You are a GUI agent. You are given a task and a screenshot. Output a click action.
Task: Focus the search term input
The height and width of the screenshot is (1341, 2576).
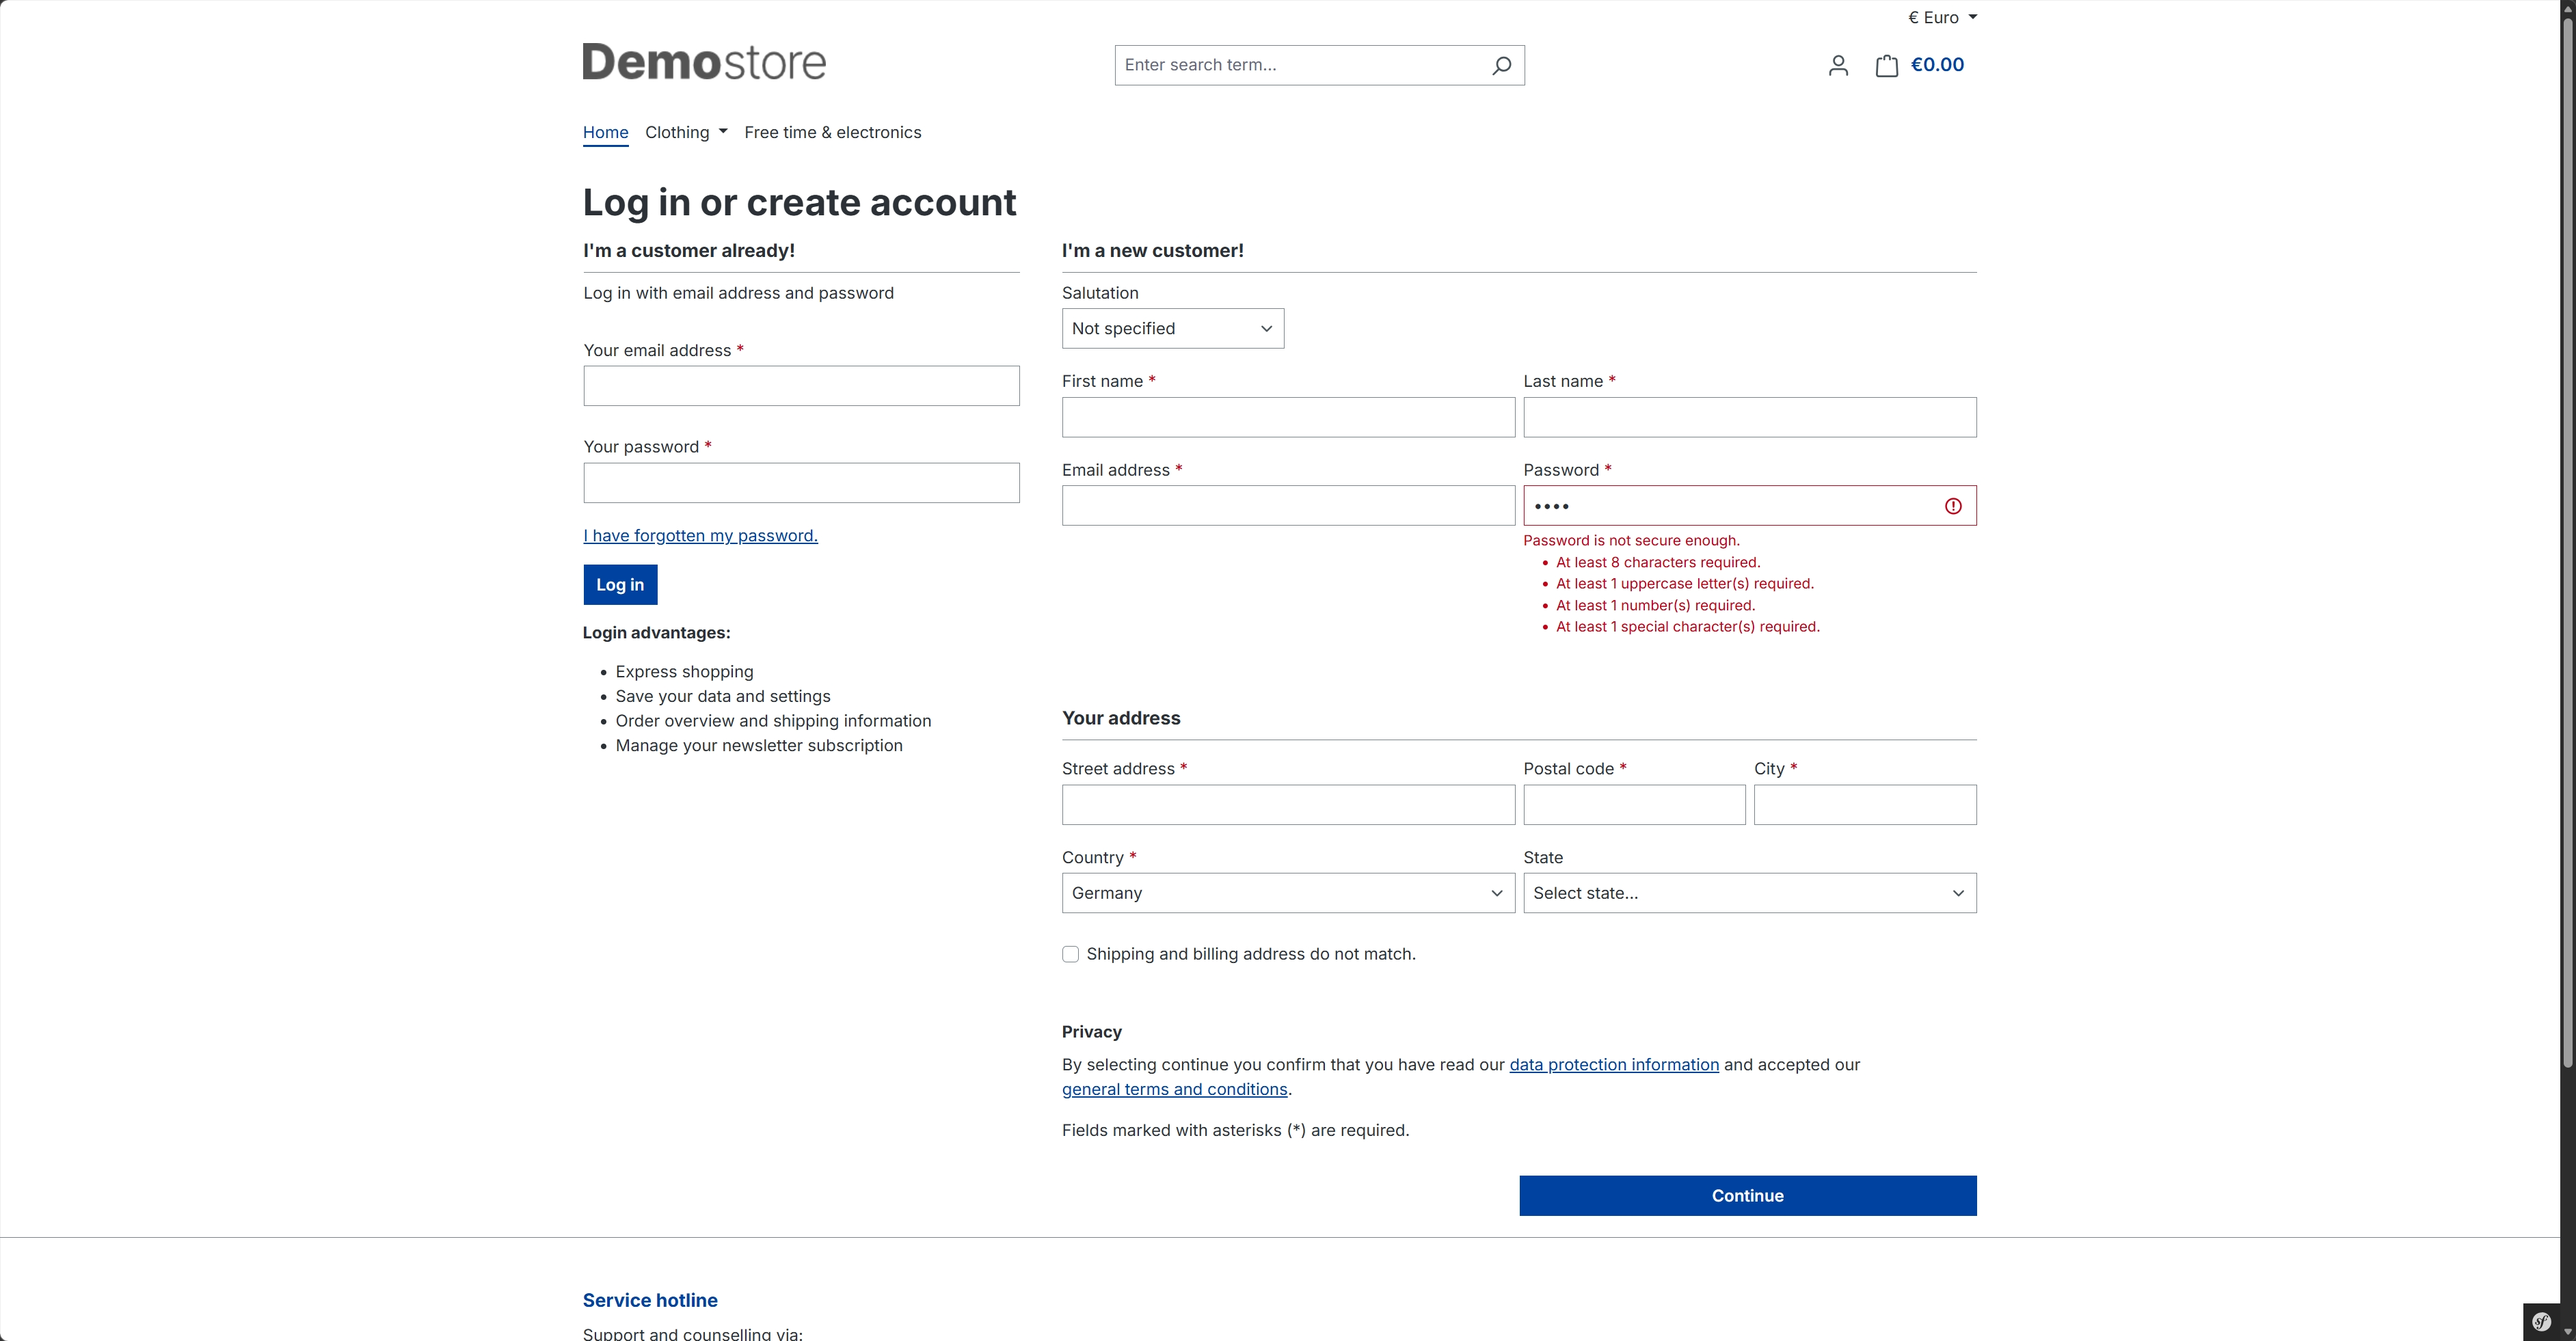(1300, 65)
